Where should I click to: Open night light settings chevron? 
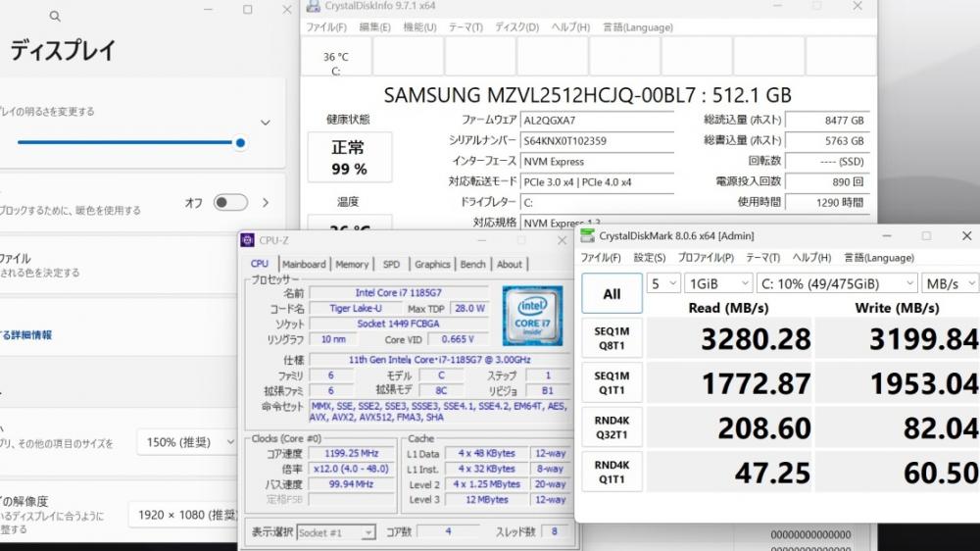[266, 203]
